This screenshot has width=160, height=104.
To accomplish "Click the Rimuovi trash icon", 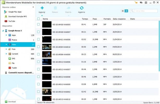I will tap(55, 8).
